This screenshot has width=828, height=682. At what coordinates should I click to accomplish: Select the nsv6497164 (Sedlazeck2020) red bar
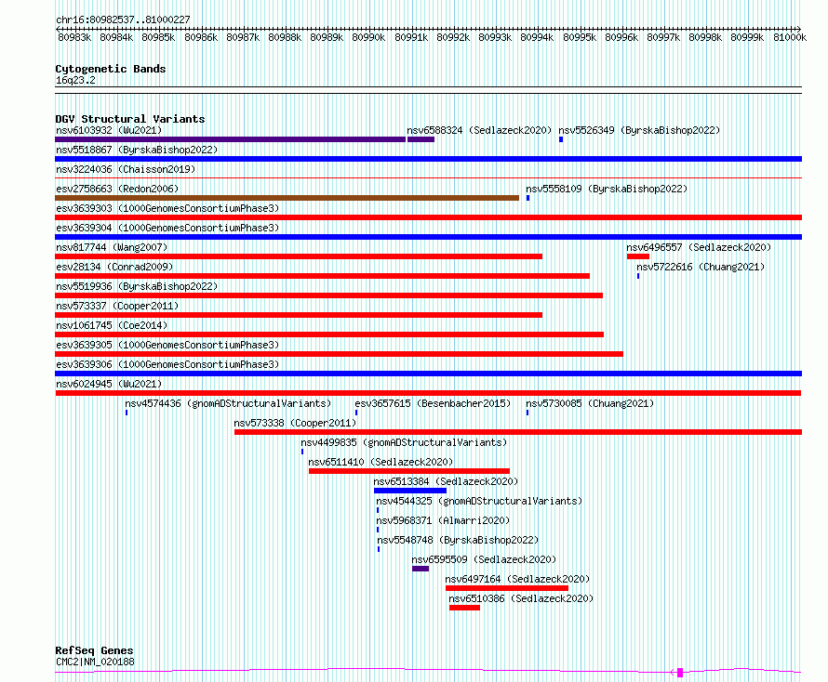(507, 588)
